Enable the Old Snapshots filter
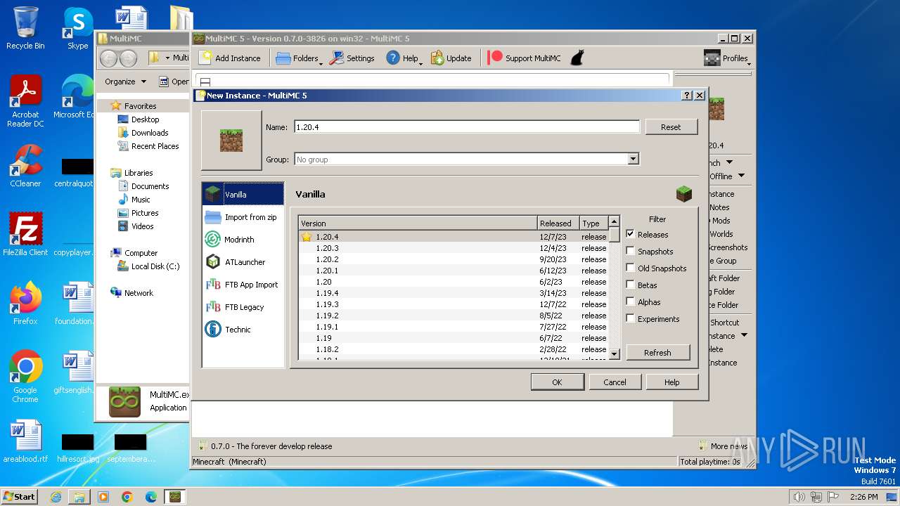900x506 pixels. pyautogui.click(x=630, y=268)
